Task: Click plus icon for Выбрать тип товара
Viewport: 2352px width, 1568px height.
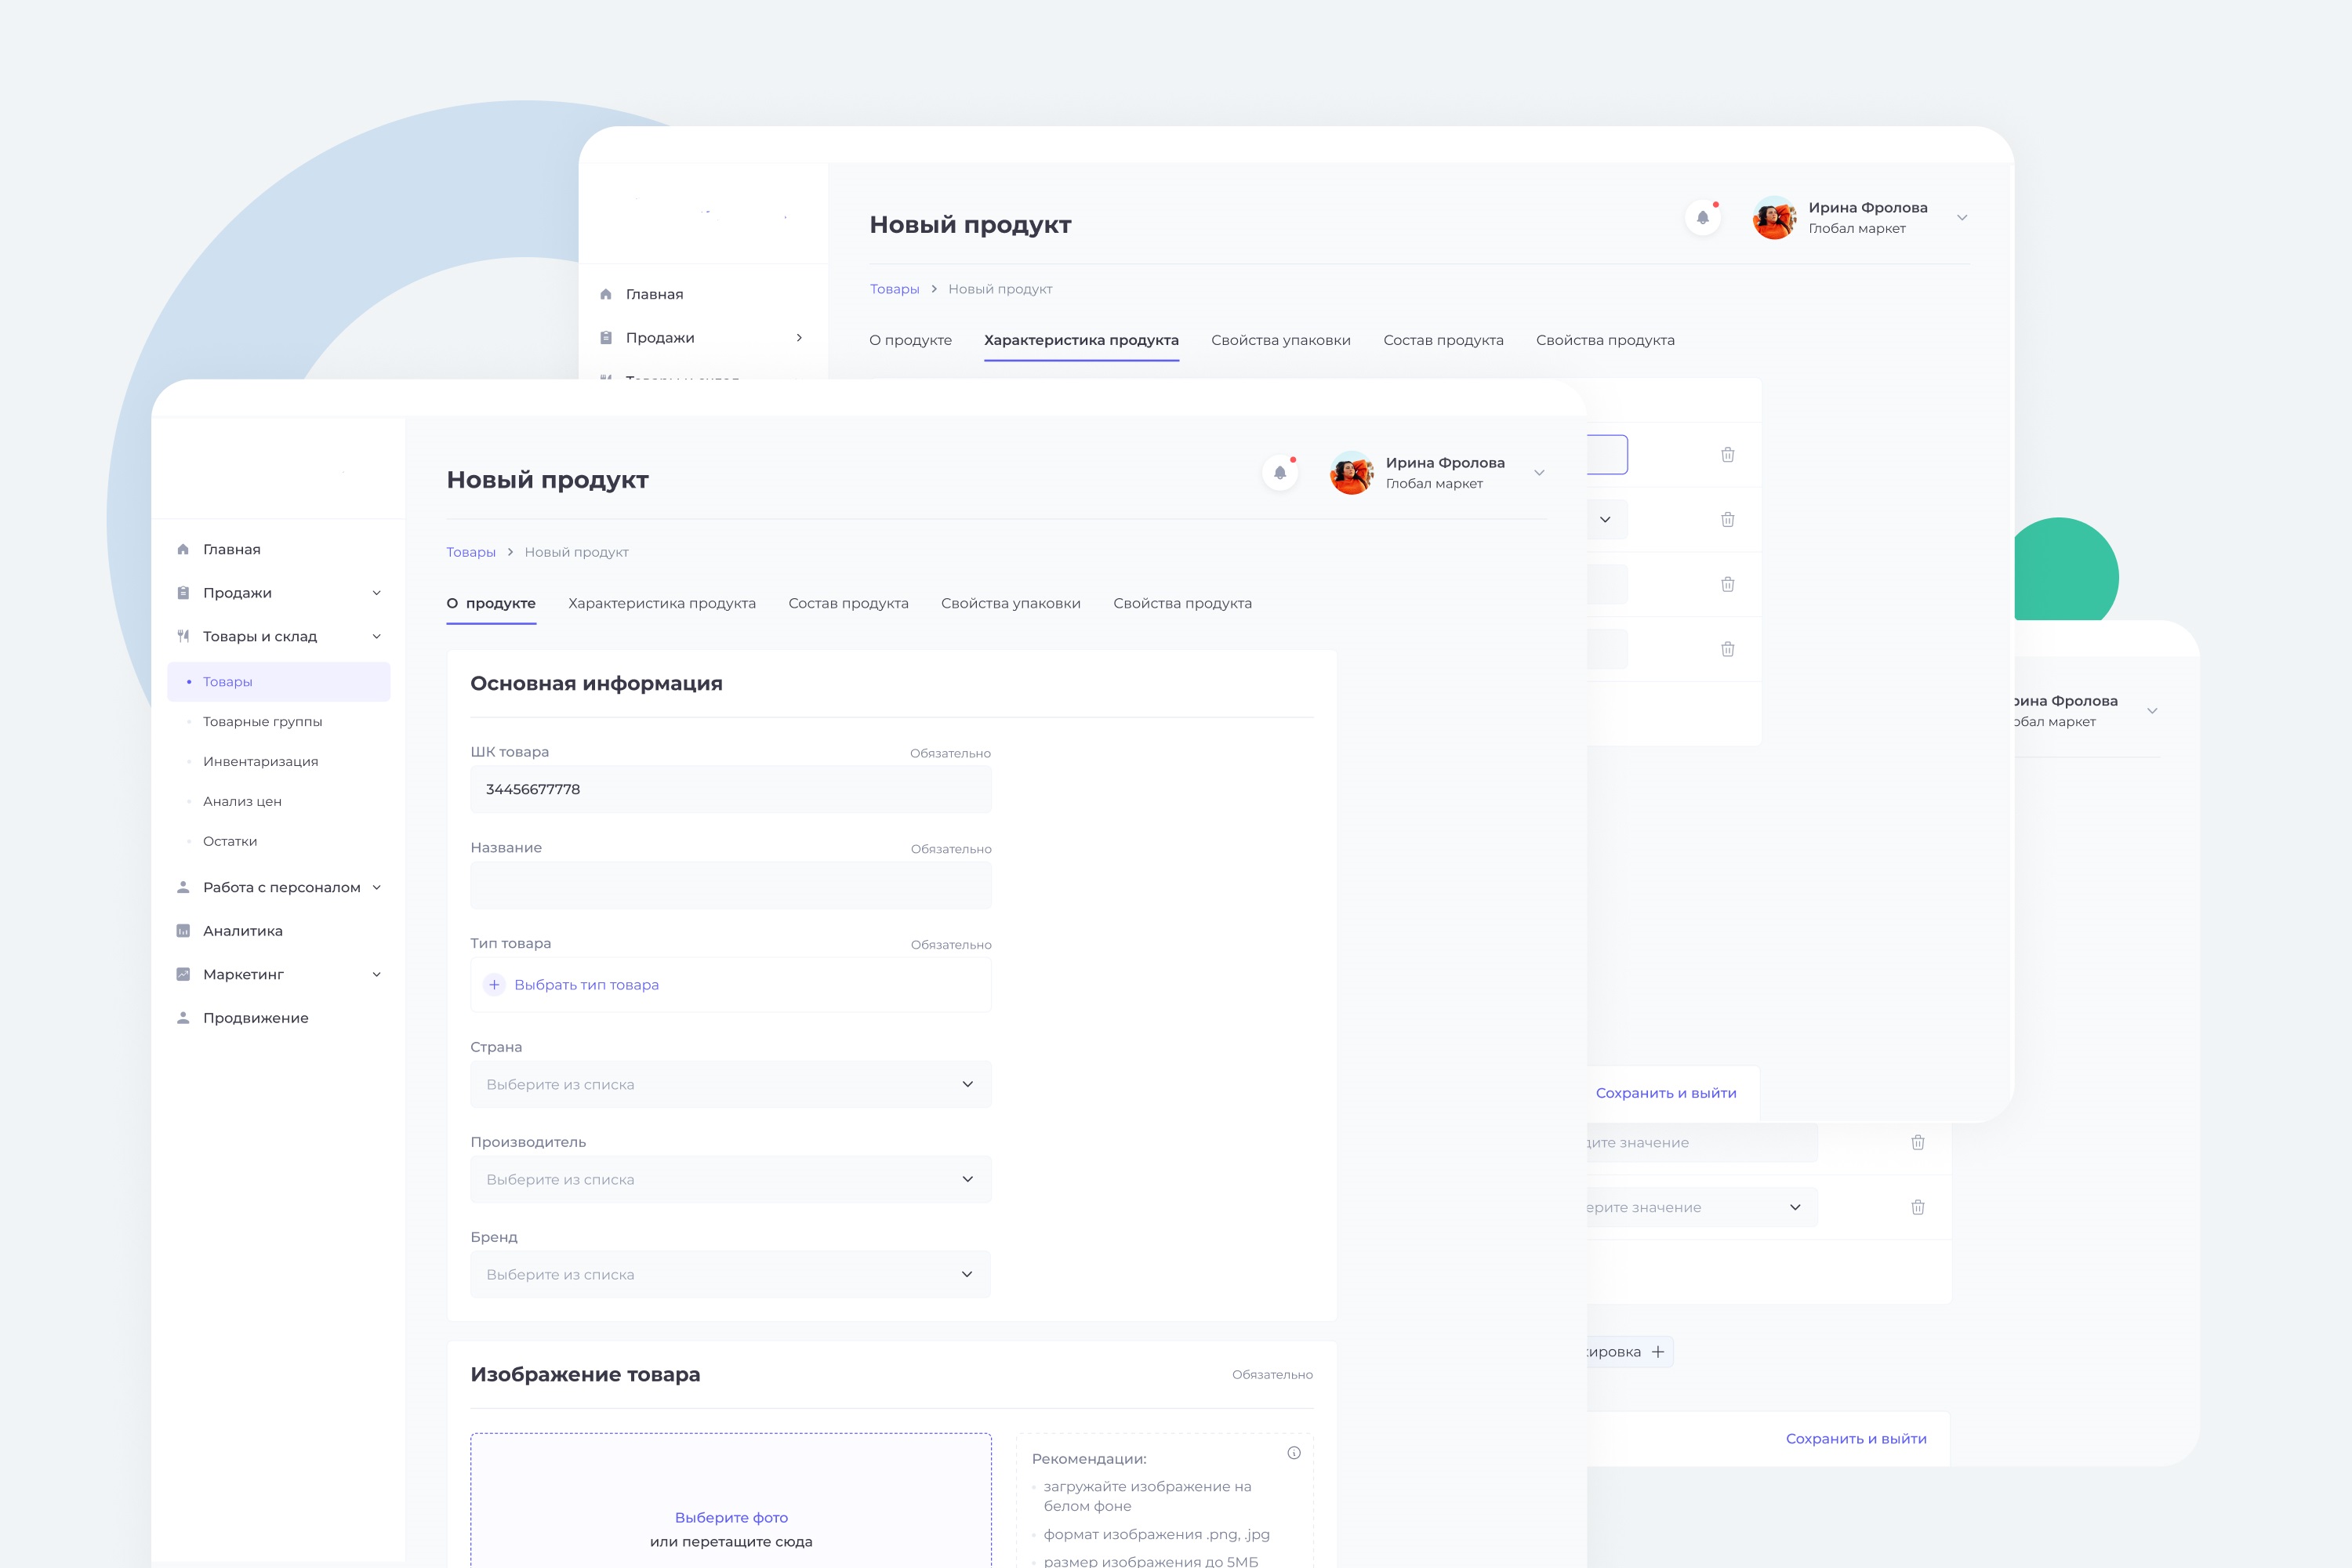Action: point(494,985)
